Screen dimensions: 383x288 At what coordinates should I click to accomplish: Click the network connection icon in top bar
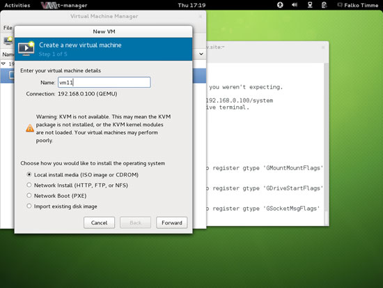click(x=310, y=5)
